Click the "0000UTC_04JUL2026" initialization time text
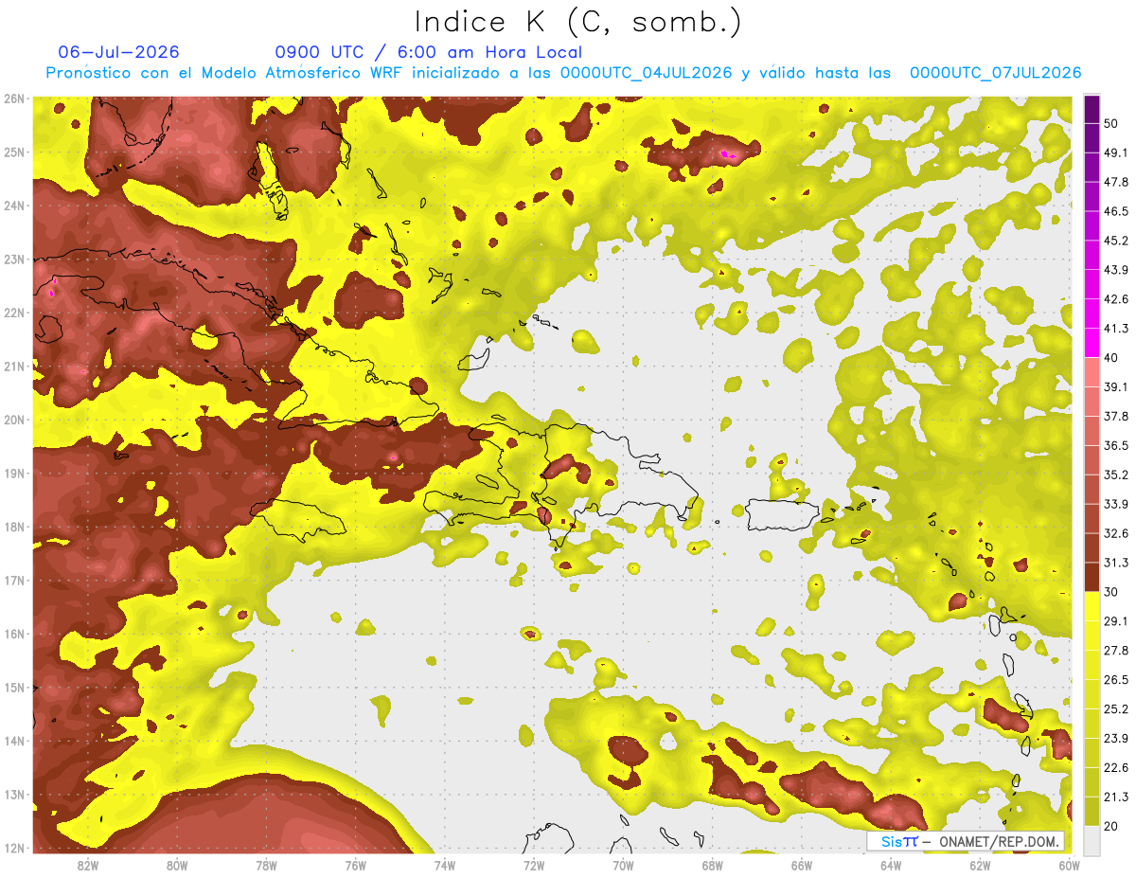 pos(647,73)
